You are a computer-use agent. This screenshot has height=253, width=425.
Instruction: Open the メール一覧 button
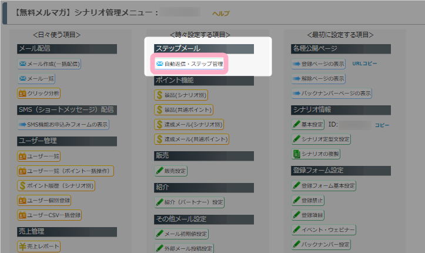39,78
